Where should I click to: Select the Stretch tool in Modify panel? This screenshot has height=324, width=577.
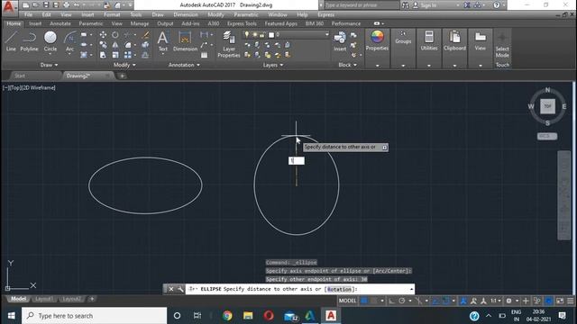point(103,55)
